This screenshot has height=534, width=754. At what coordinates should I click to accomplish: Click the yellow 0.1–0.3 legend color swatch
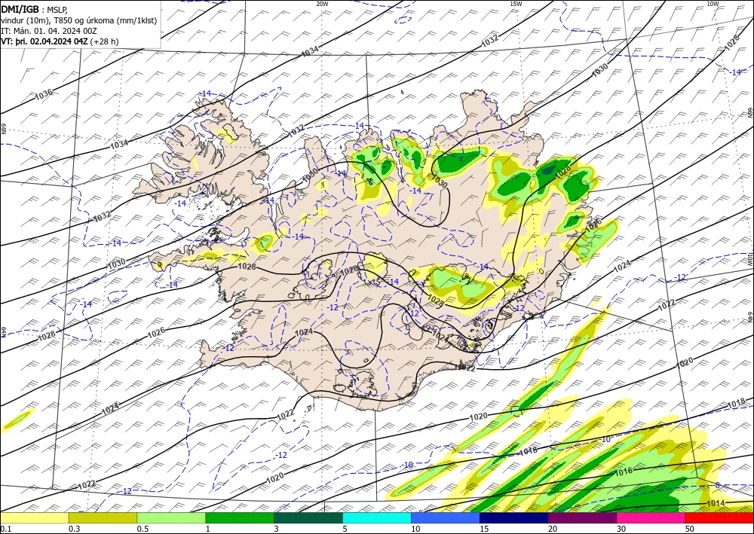pos(34,518)
